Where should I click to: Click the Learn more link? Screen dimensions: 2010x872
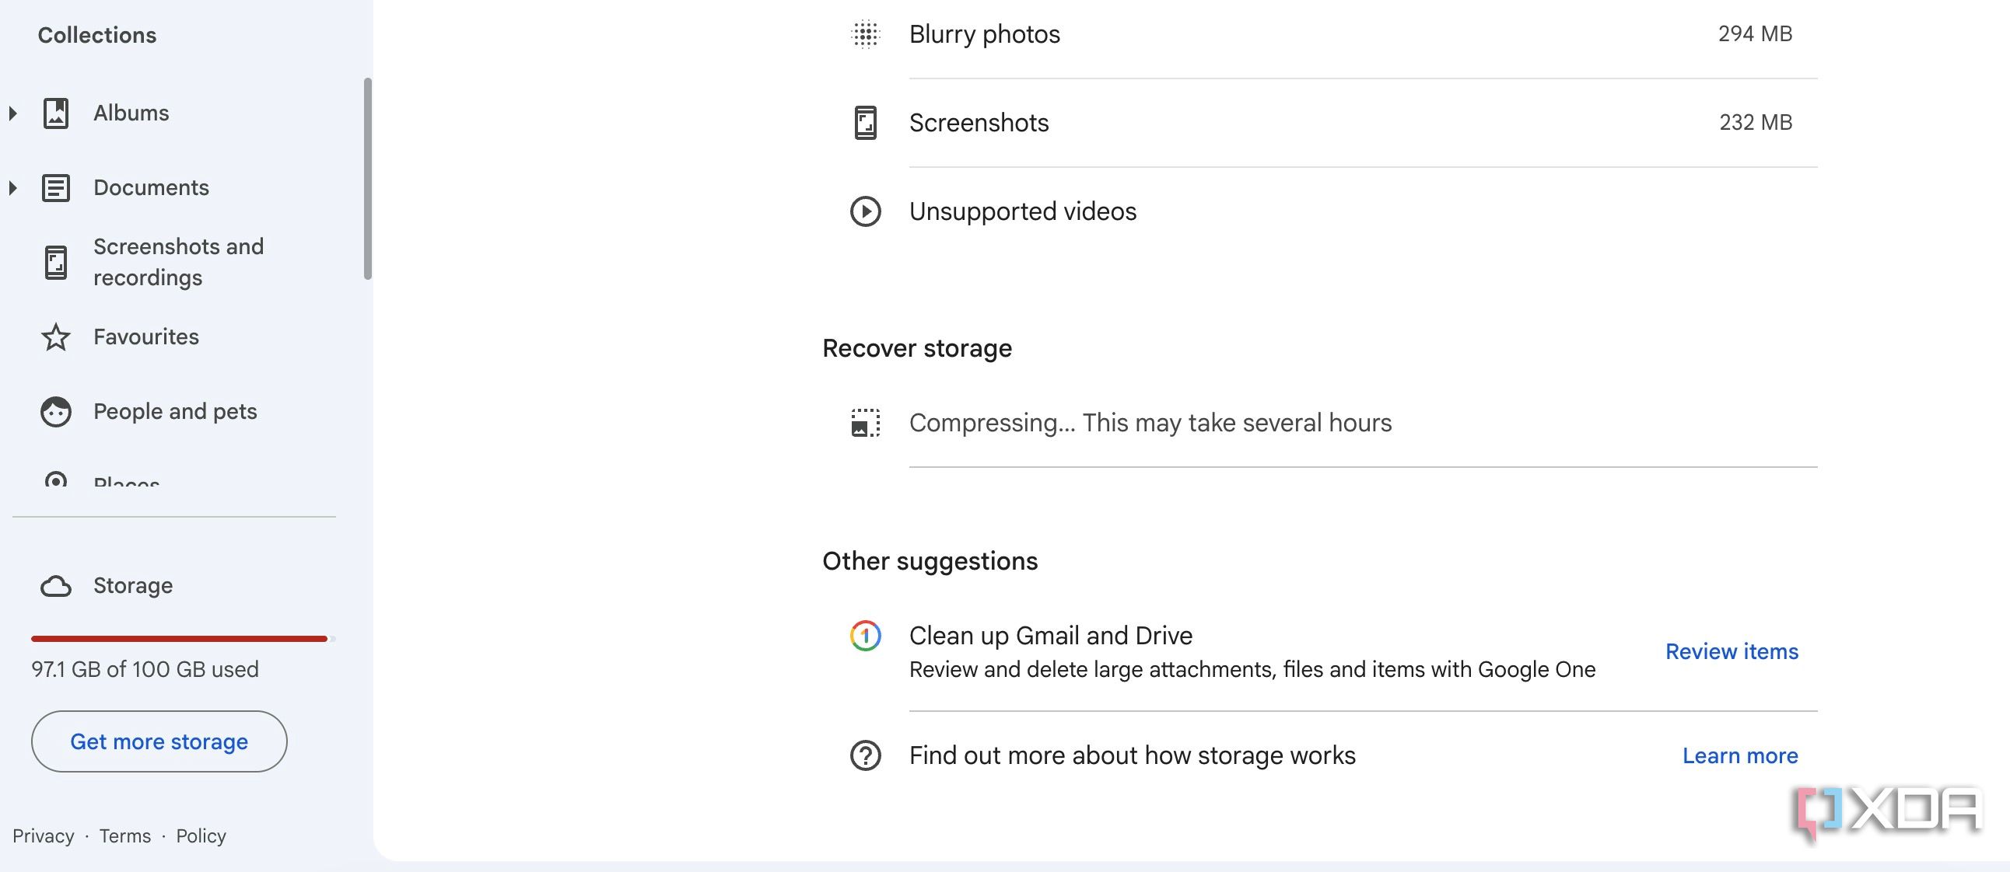click(x=1740, y=755)
